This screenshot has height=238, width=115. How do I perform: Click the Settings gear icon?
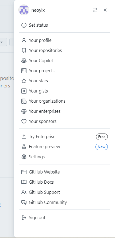24,157
